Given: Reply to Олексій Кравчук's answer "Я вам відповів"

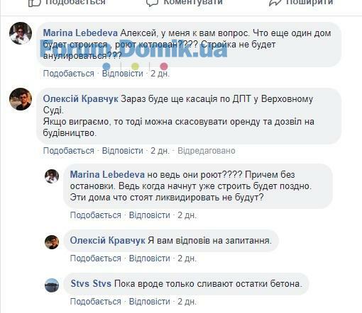Looking at the screenshot, I should tap(150, 258).
